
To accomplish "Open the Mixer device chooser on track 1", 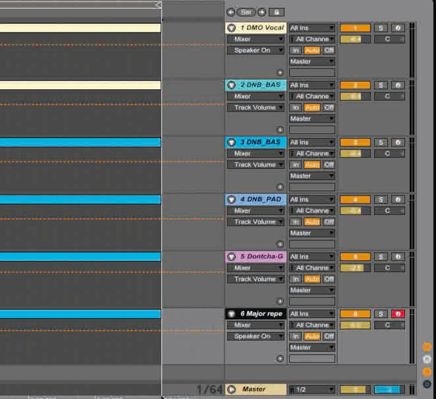I will [256, 39].
